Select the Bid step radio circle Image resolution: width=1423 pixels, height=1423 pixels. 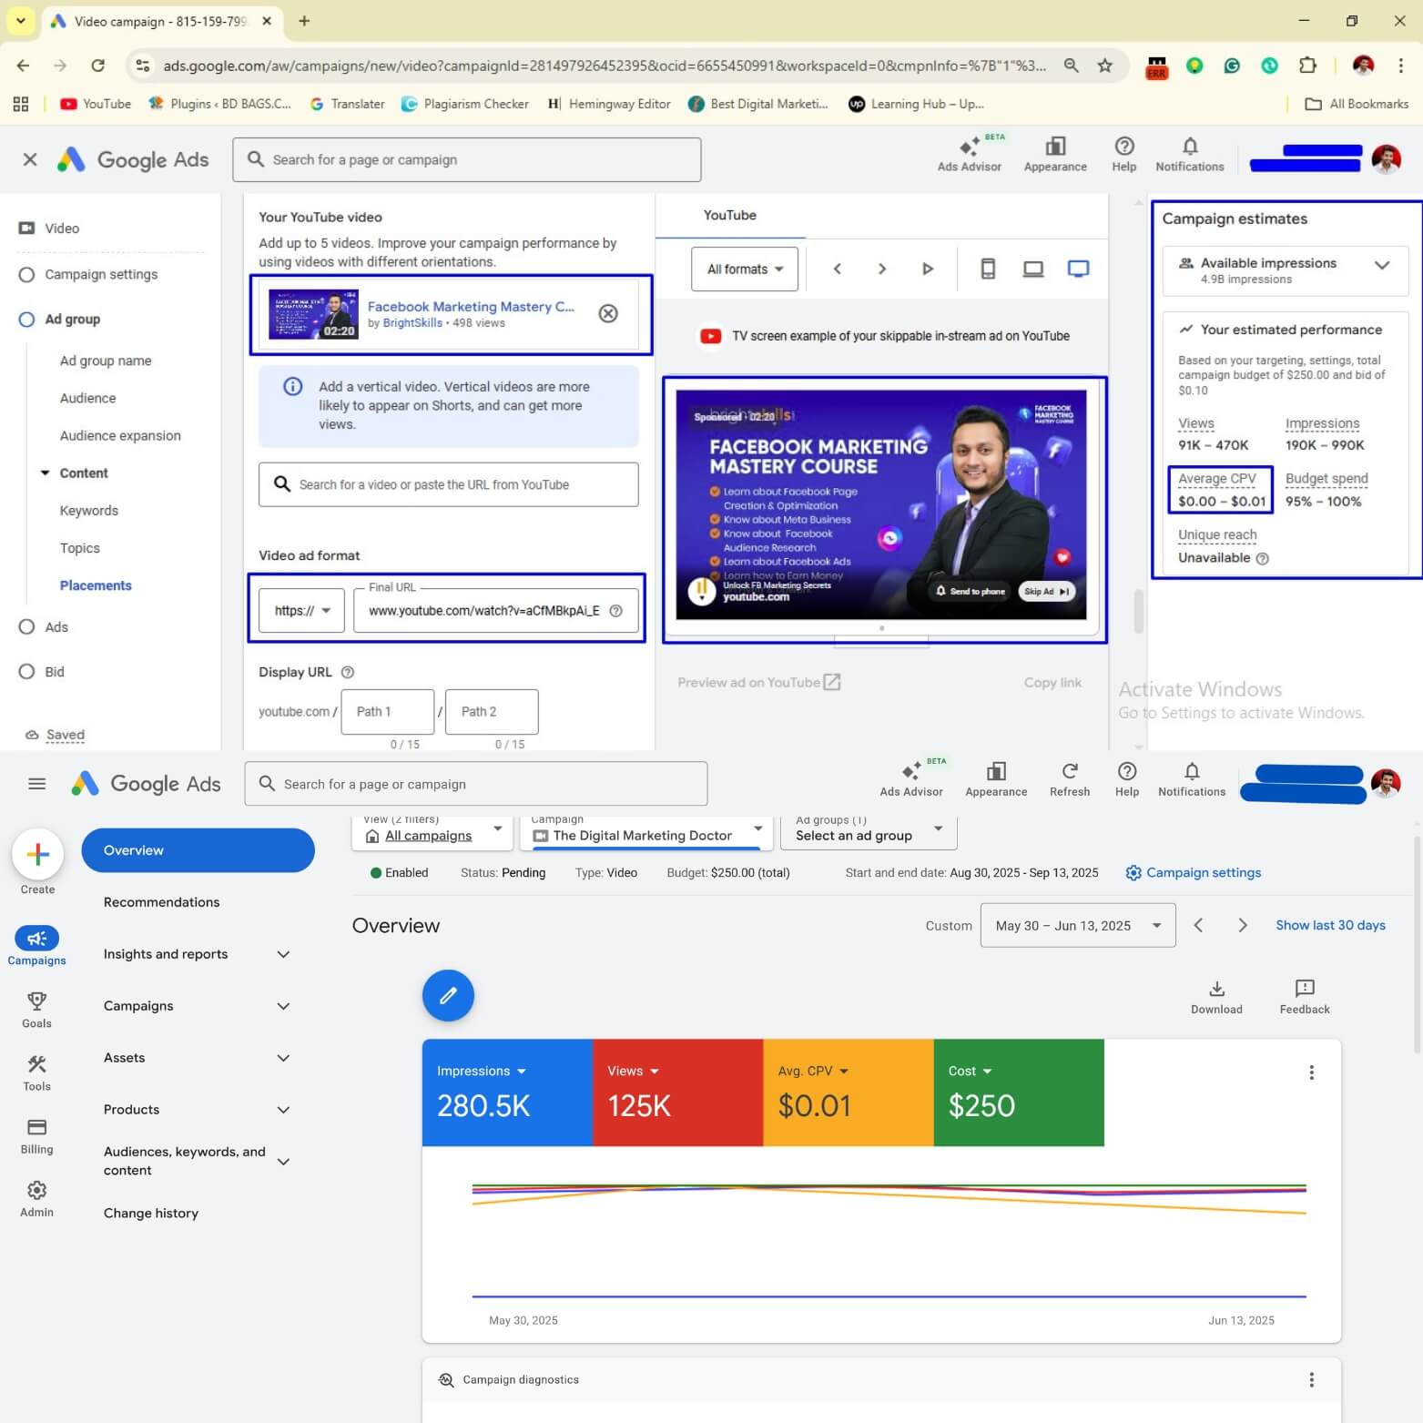(x=26, y=672)
